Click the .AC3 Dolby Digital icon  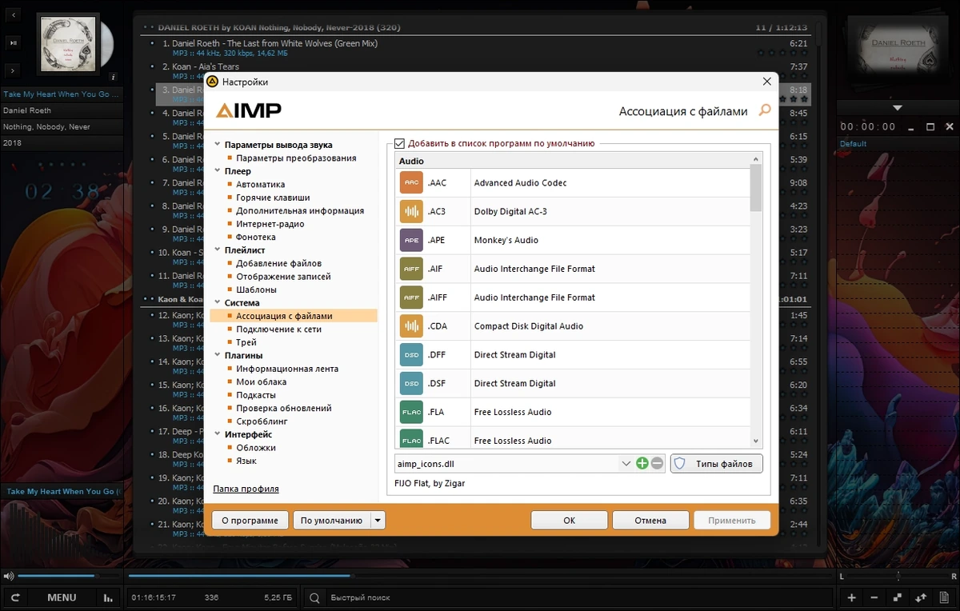click(x=411, y=212)
